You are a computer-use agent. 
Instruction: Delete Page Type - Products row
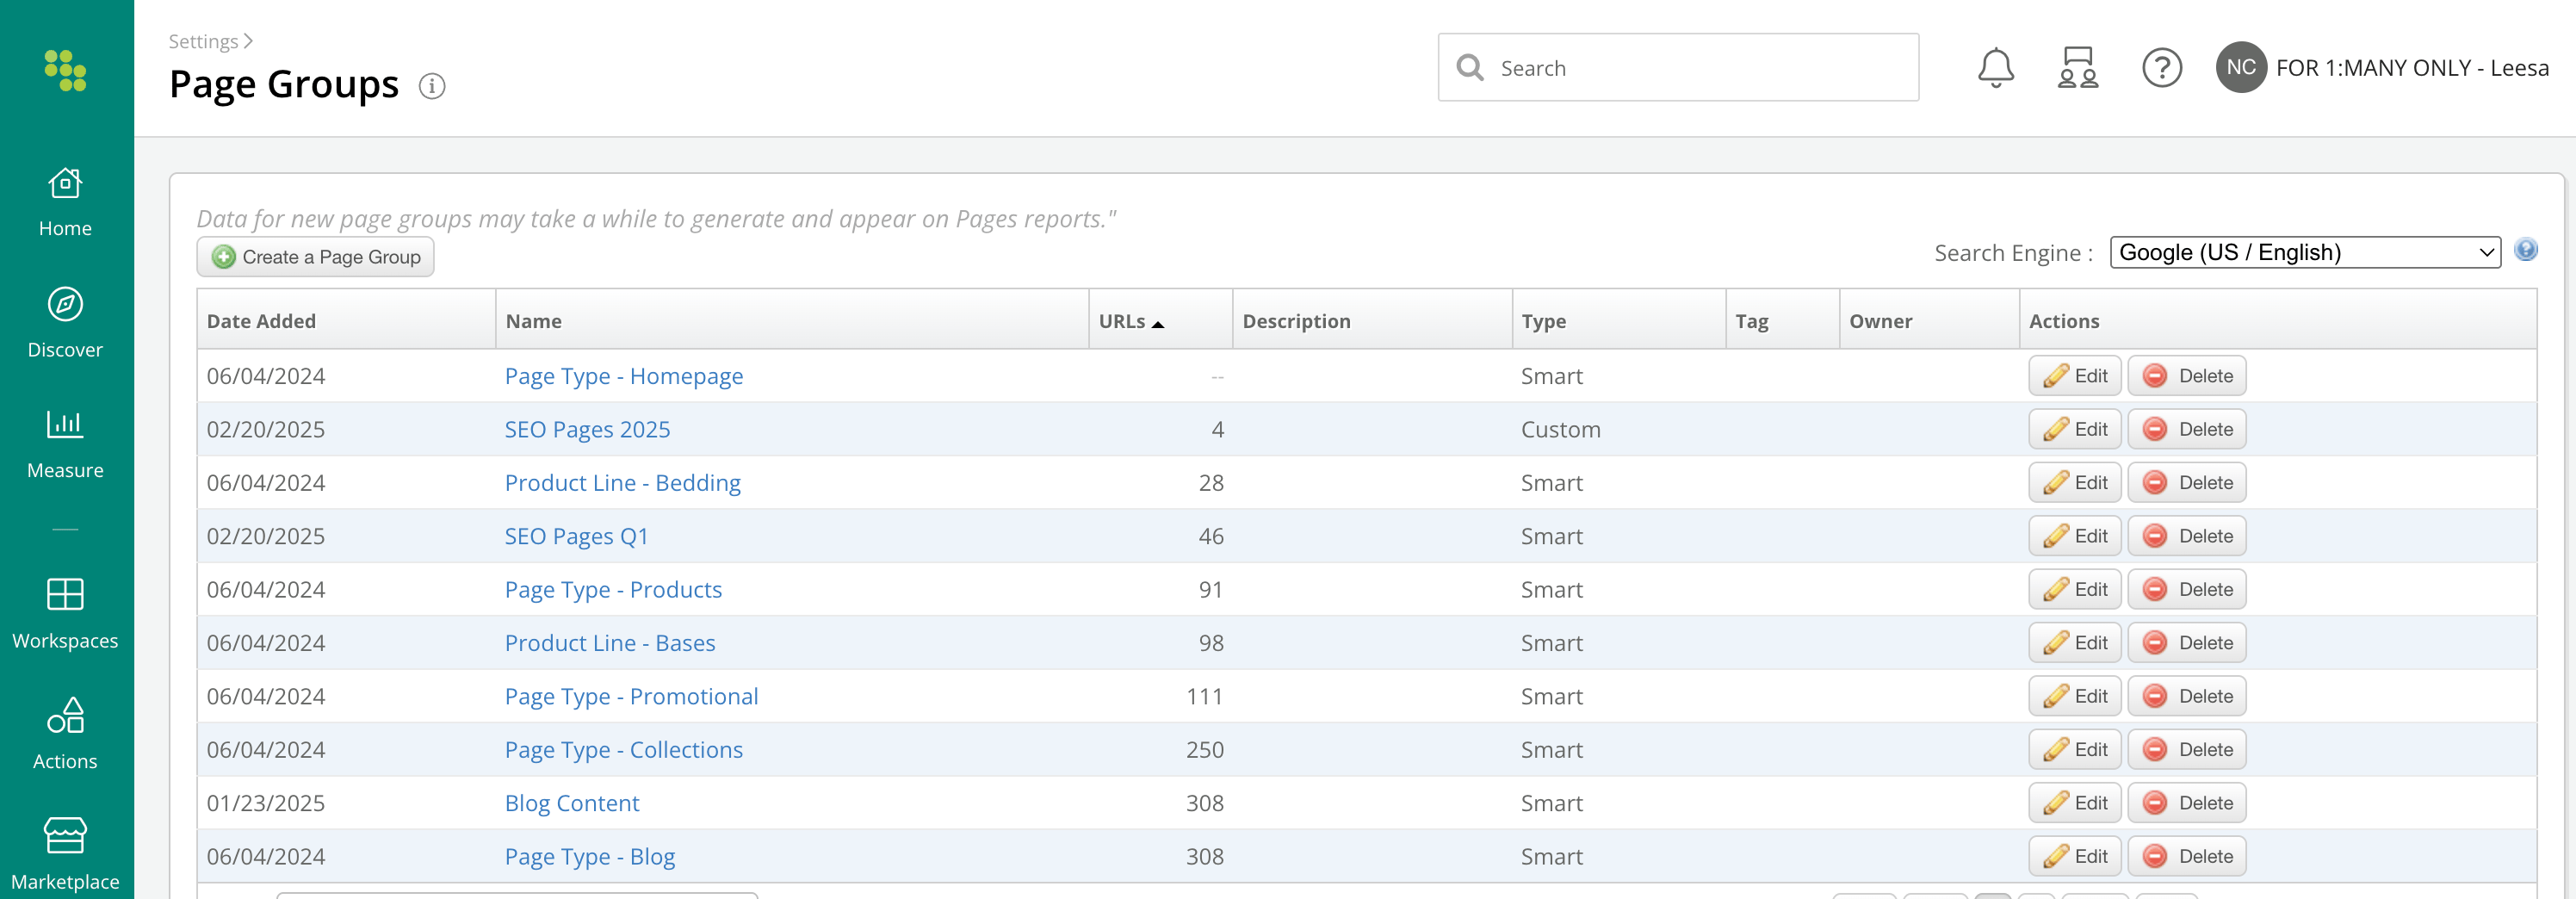[x=2187, y=590]
